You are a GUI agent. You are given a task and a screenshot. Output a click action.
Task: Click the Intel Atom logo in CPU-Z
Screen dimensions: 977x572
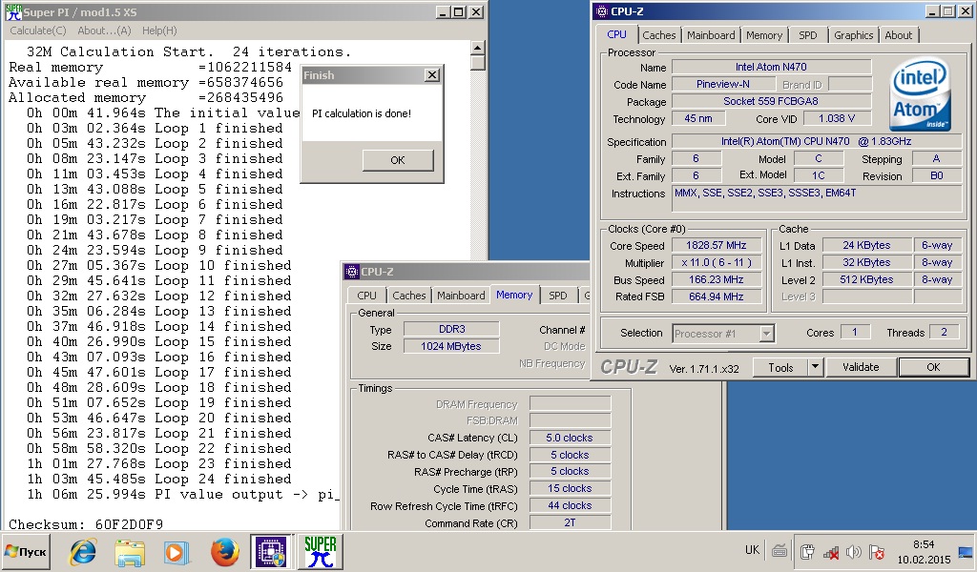tap(920, 94)
